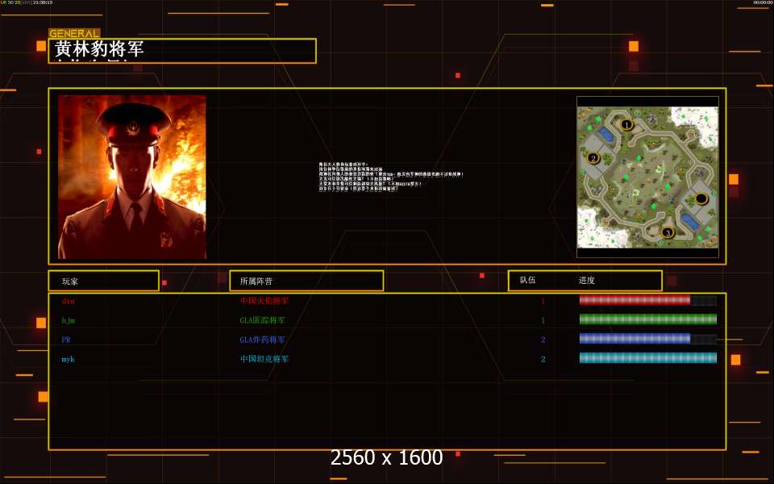Click the general name 黄林豹将军

[x=99, y=49]
